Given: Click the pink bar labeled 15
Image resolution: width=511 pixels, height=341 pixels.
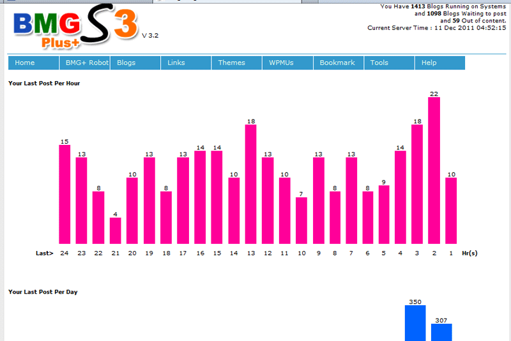Looking at the screenshot, I should pyautogui.click(x=65, y=194).
